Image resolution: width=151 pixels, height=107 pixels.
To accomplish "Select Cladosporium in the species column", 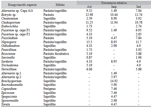I will click(10, 23).
